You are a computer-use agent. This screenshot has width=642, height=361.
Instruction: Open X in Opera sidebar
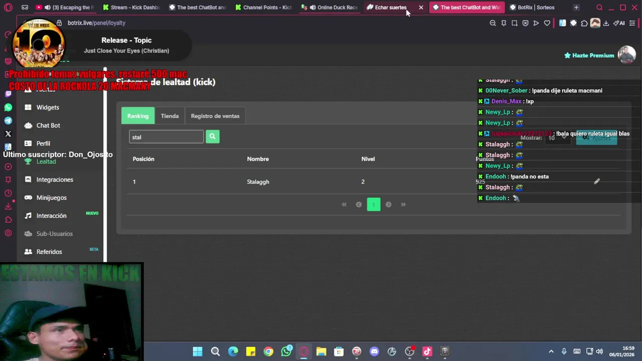(x=8, y=134)
